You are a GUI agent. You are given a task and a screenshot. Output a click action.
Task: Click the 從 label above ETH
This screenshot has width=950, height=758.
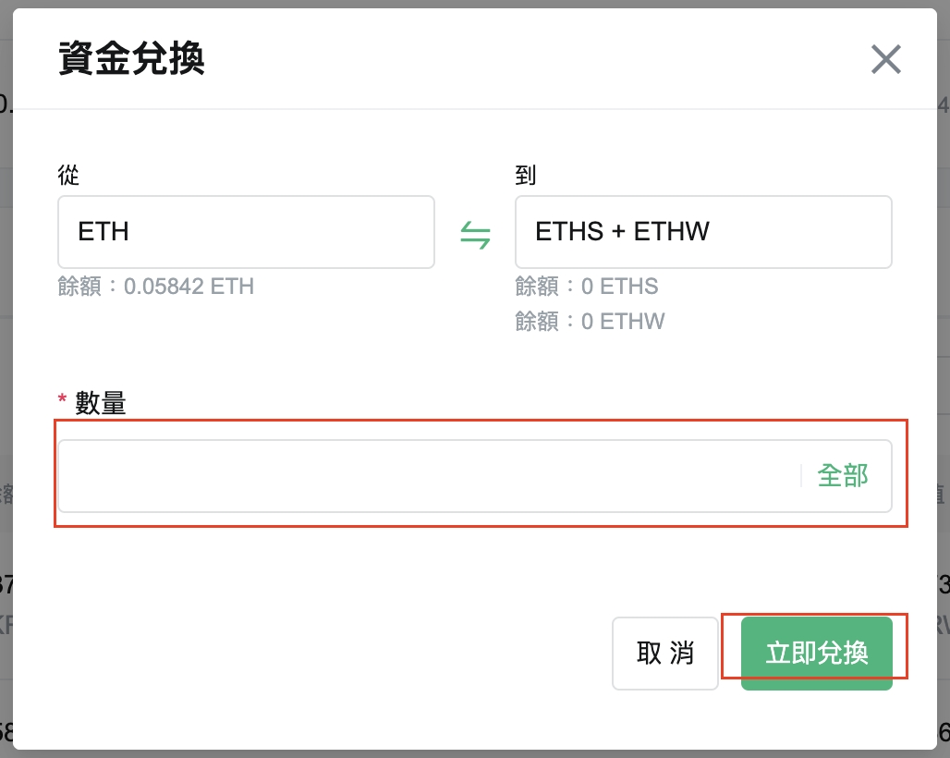point(68,175)
